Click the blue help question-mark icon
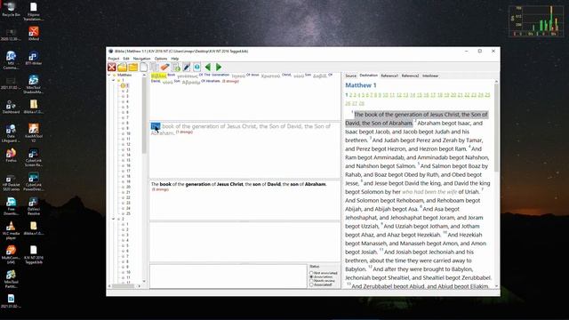 tap(197, 68)
